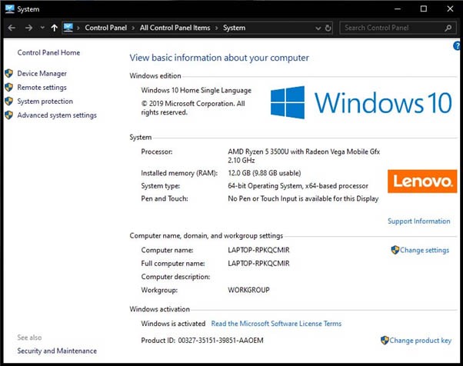The height and width of the screenshot is (366, 463).
Task: Expand the address bar history dropdown
Action: 318,28
